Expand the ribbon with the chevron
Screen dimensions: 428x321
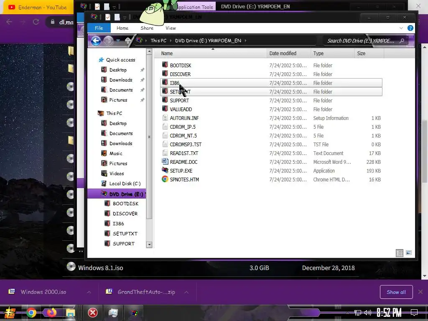[401, 28]
